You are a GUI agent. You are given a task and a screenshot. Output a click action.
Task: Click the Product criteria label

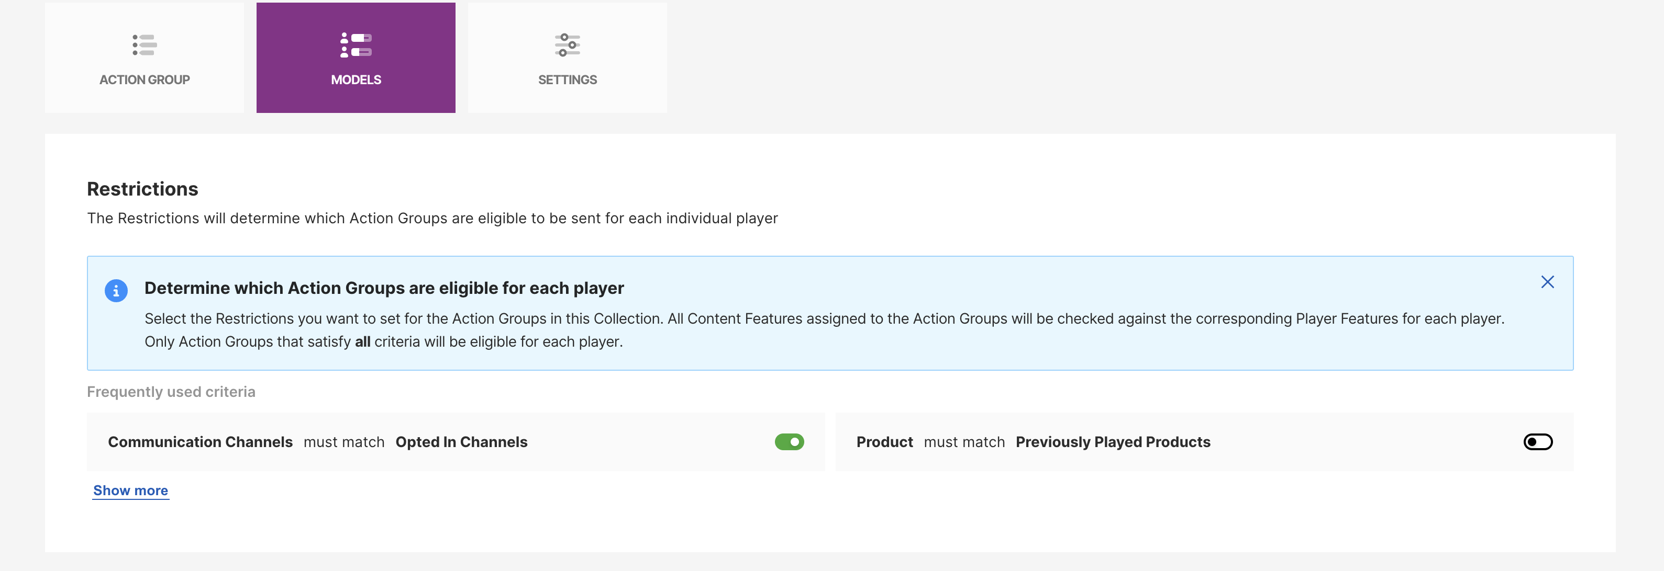pos(884,442)
